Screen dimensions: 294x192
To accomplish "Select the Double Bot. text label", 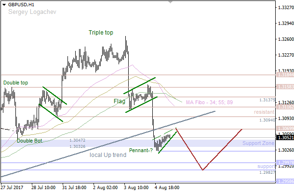I will click(x=30, y=141).
